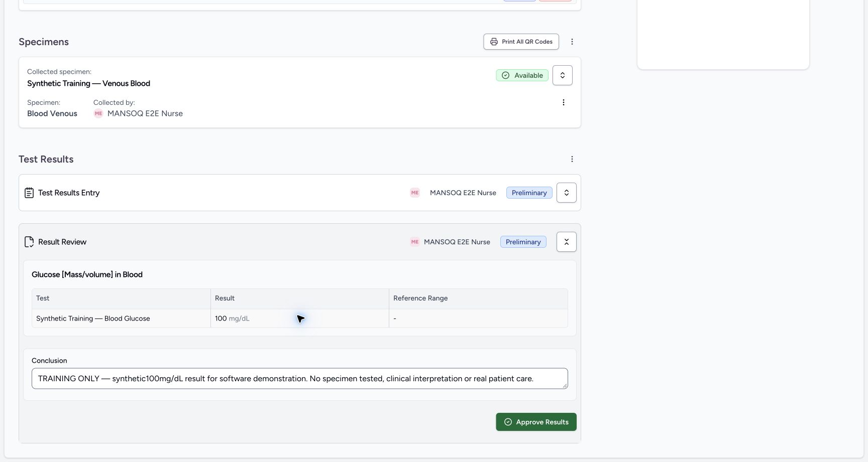Open the Test Results section kebab menu
The image size is (868, 462).
click(x=572, y=159)
